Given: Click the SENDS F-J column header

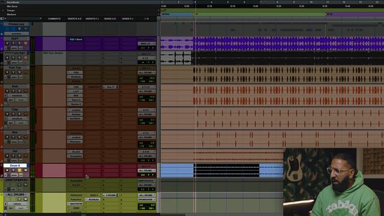Looking at the screenshot, I should (x=128, y=19).
